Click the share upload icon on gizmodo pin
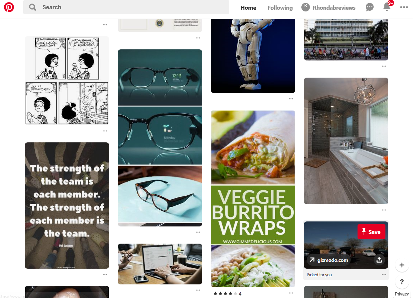Image resolution: width=413 pixels, height=298 pixels. (379, 260)
